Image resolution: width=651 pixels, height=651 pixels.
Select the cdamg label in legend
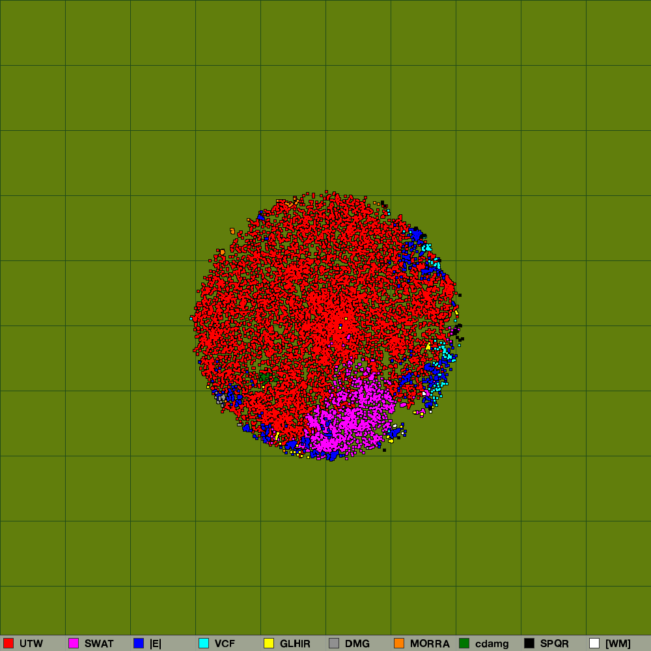tap(492, 644)
